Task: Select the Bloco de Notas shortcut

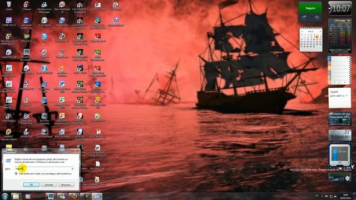Action: click(62, 133)
